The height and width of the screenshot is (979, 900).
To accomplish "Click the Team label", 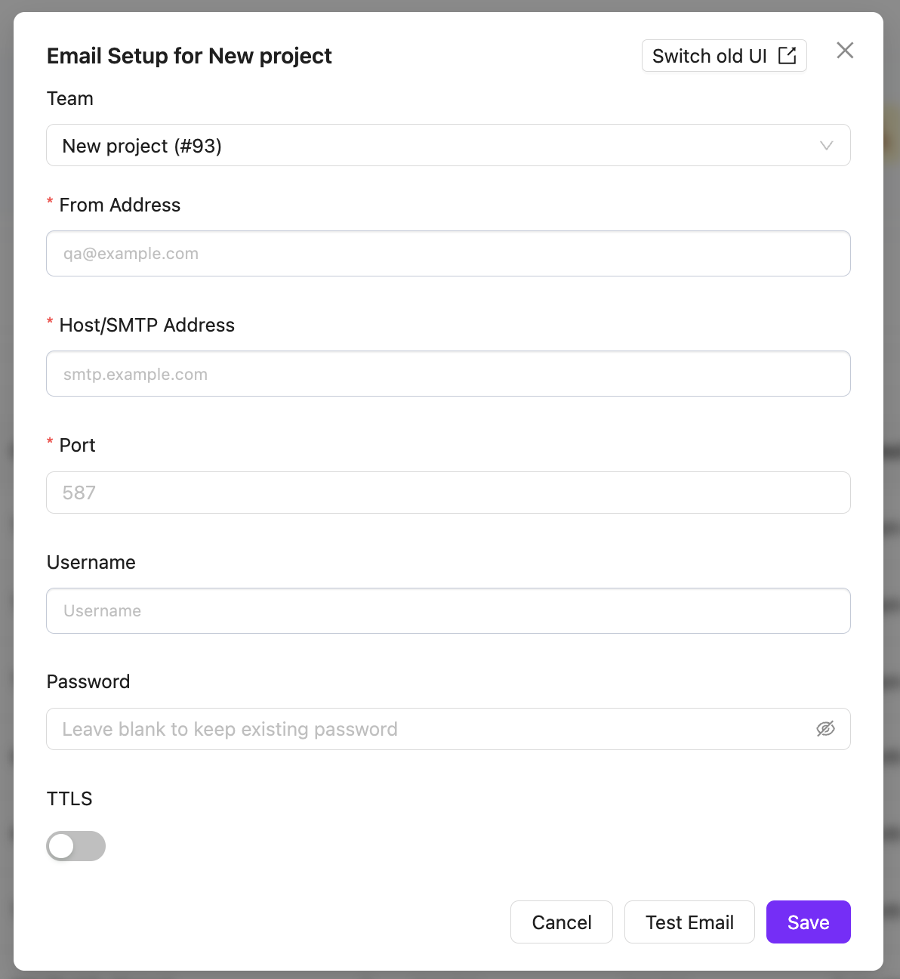I will [70, 99].
